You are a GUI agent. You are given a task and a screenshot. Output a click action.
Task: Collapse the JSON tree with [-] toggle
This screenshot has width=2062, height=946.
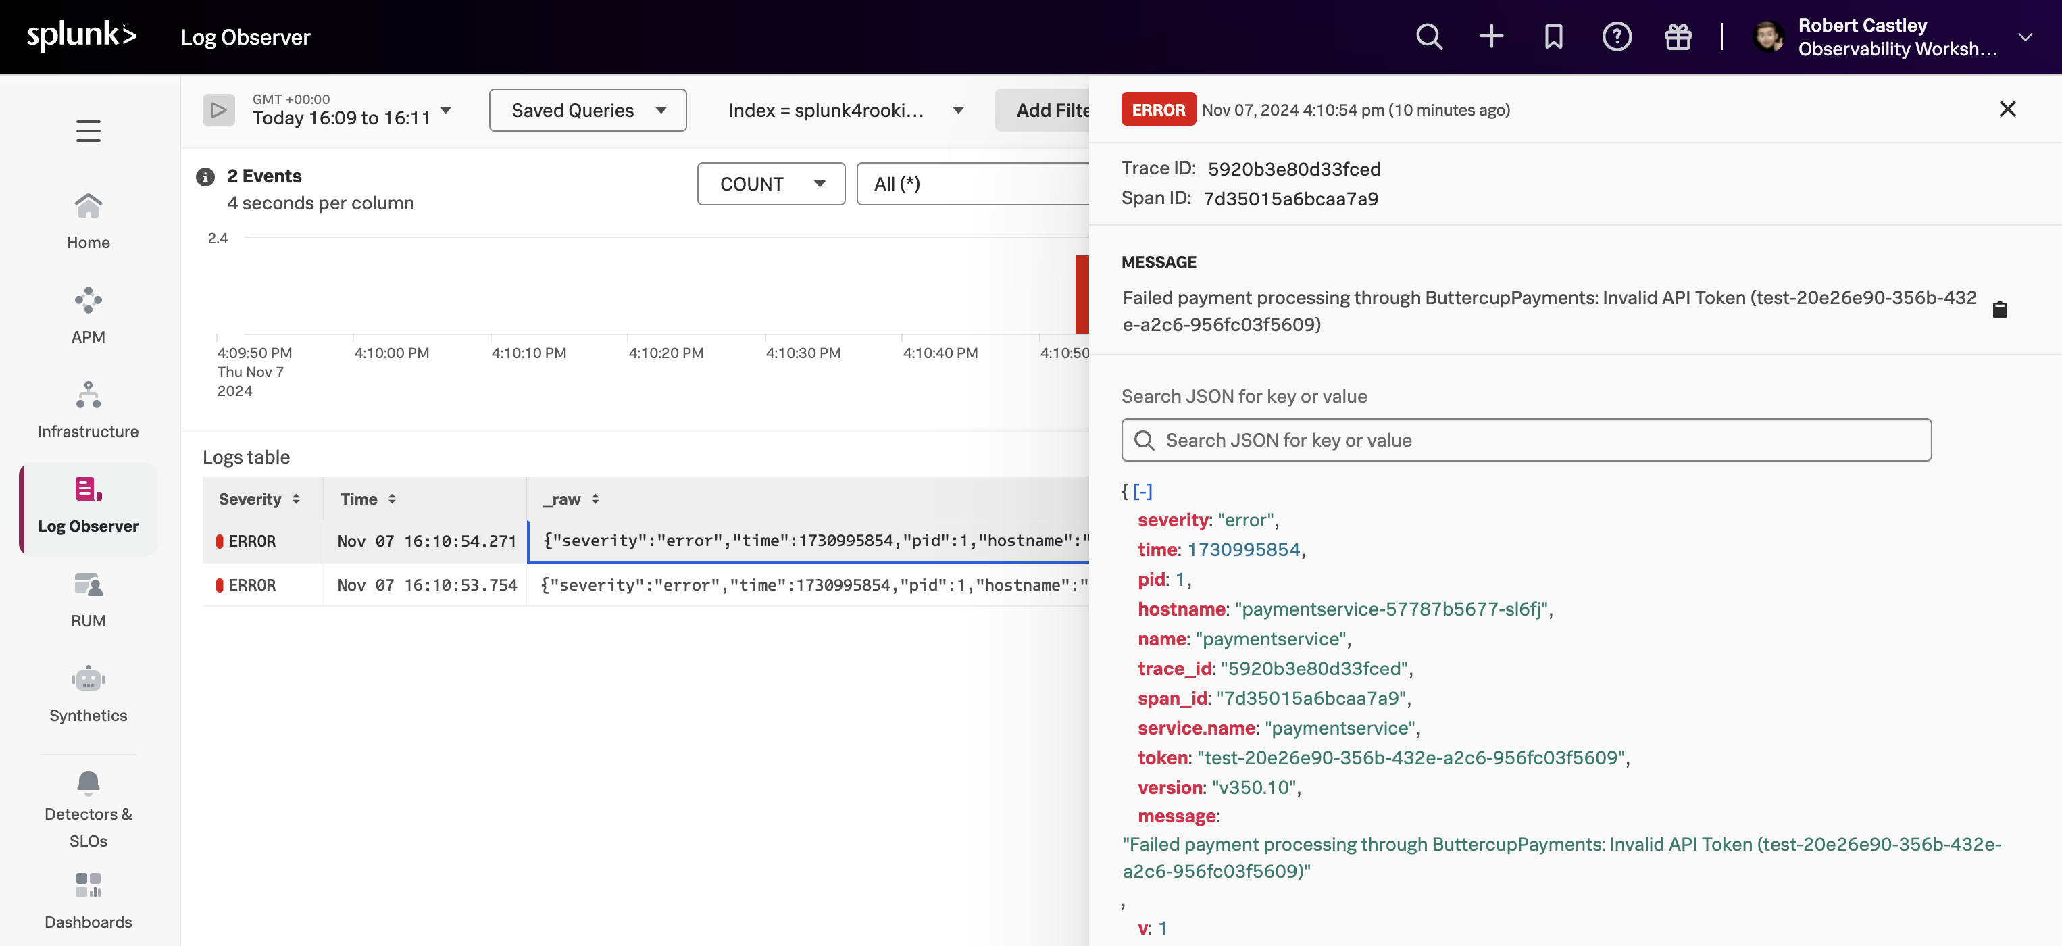point(1142,491)
